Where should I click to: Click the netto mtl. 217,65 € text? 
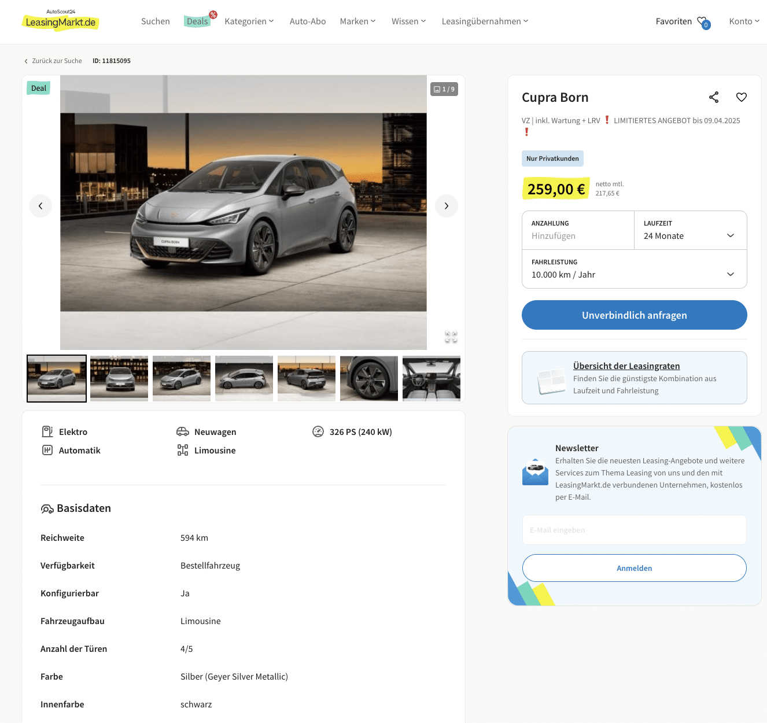[610, 189]
